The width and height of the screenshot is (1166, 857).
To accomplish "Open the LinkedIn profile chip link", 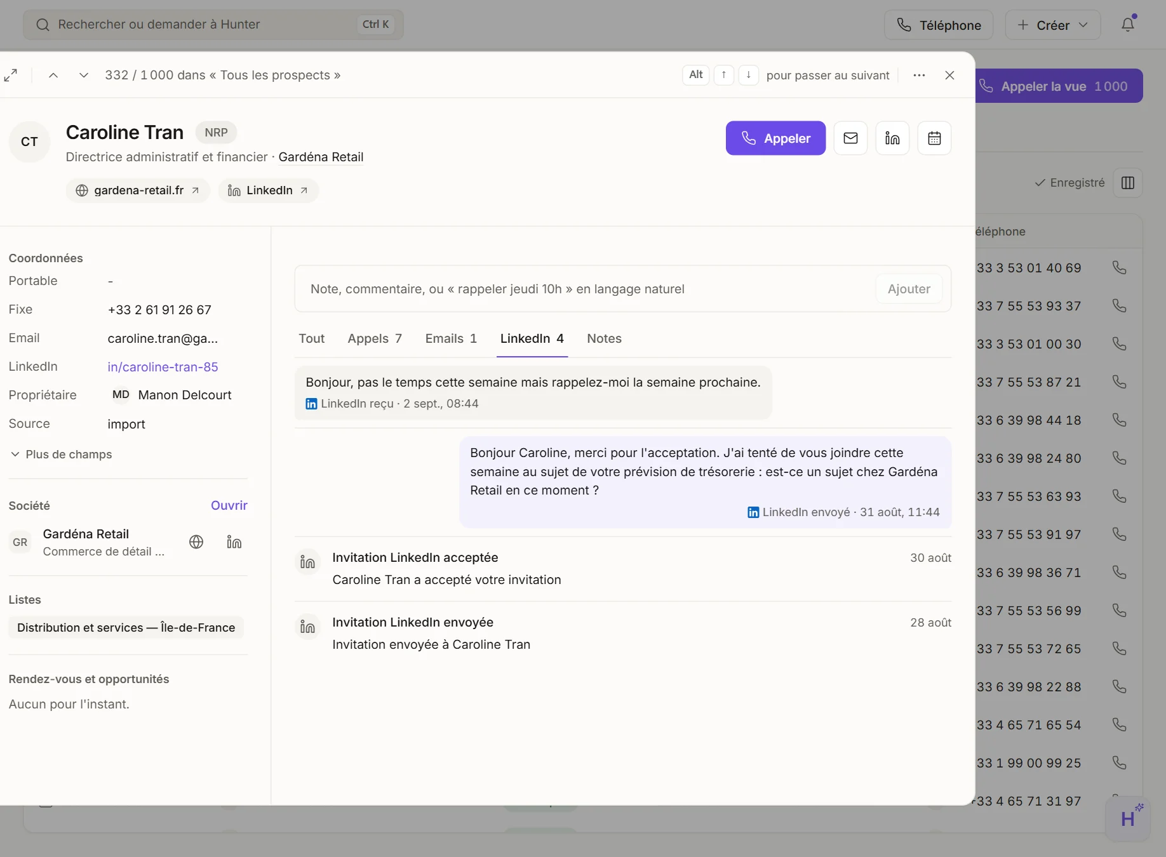I will (x=268, y=190).
